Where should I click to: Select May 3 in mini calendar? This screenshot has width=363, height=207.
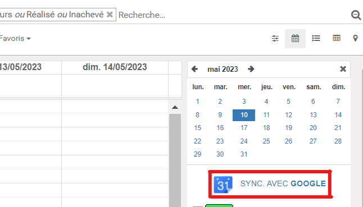point(244,102)
